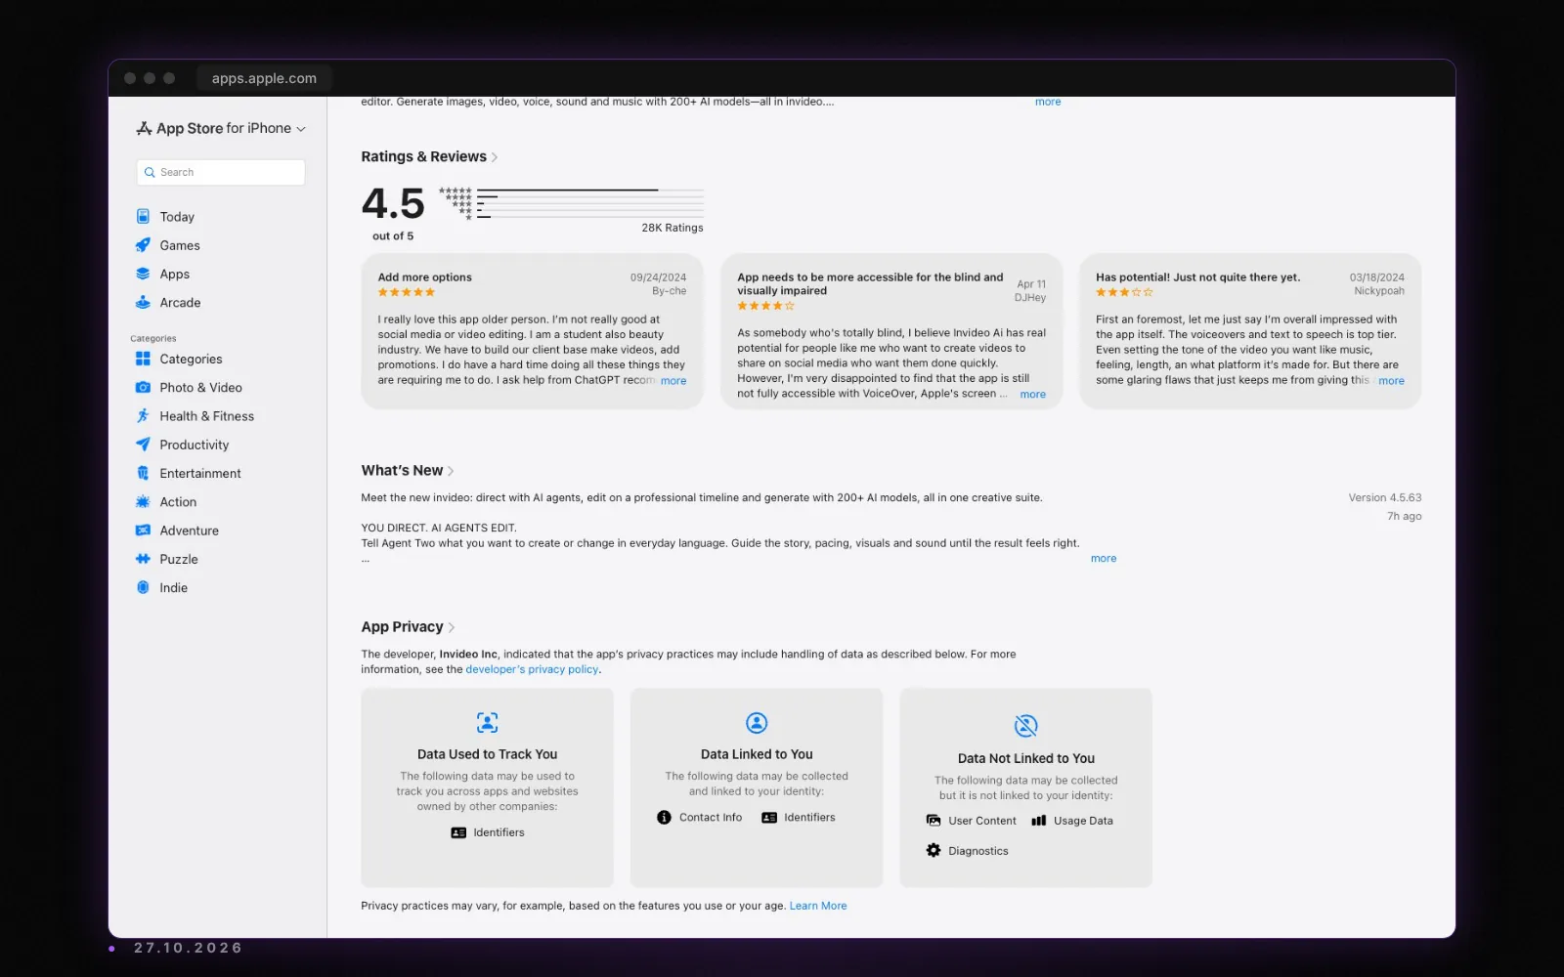Image resolution: width=1564 pixels, height=977 pixels.
Task: Click the 'Diagnostics' privacy item
Action: [x=968, y=851]
